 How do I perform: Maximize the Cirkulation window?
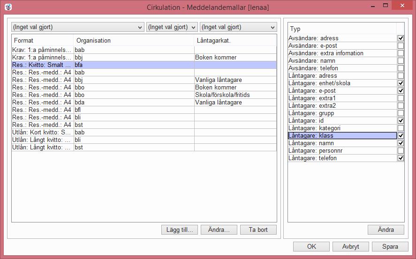click(x=386, y=5)
